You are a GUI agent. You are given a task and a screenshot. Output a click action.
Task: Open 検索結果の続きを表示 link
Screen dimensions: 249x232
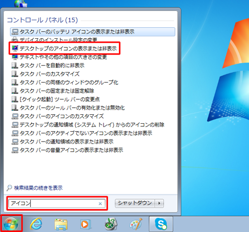(38, 188)
